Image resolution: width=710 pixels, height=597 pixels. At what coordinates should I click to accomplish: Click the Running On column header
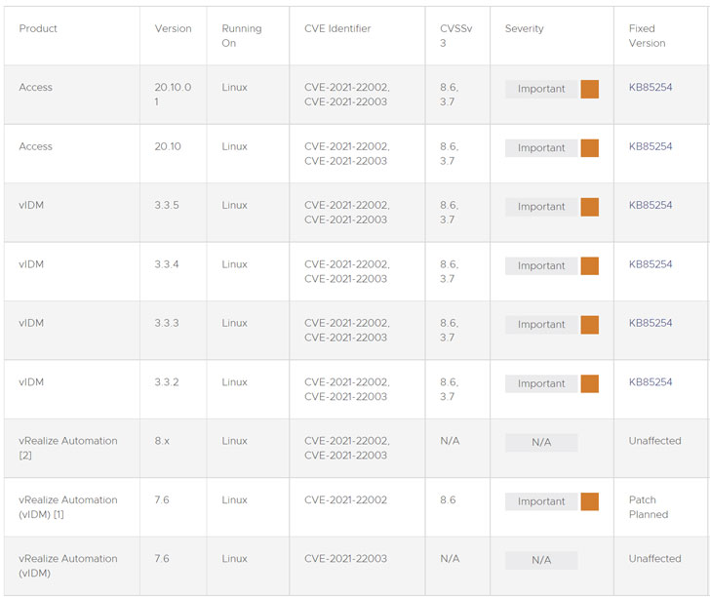(241, 36)
